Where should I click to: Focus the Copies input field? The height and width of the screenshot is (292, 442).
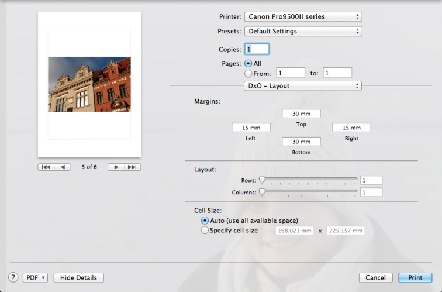[x=257, y=49]
